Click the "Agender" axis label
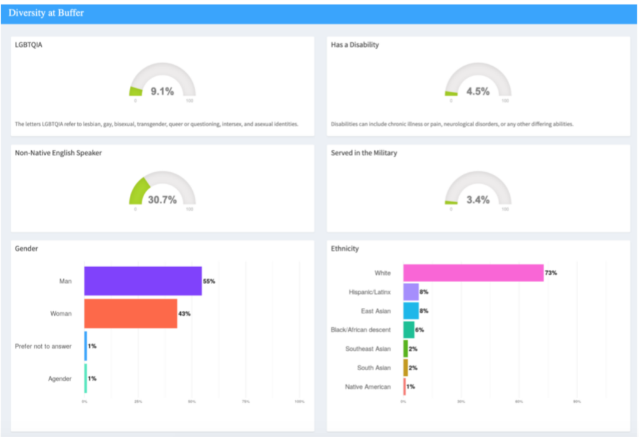The height and width of the screenshot is (437, 639). [60, 379]
